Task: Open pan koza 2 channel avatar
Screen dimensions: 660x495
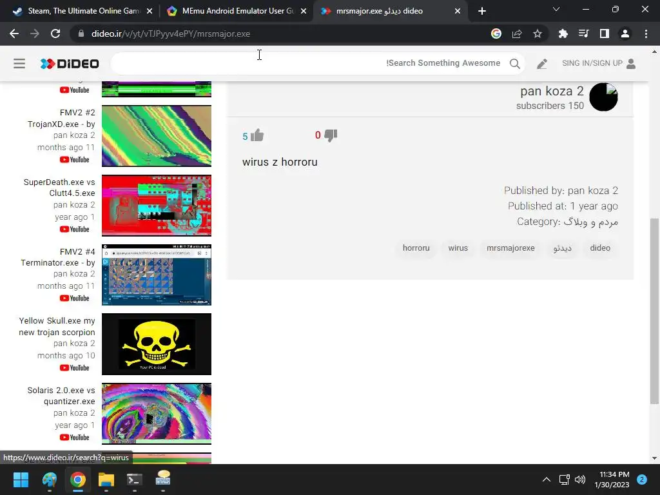Action: 603,97
